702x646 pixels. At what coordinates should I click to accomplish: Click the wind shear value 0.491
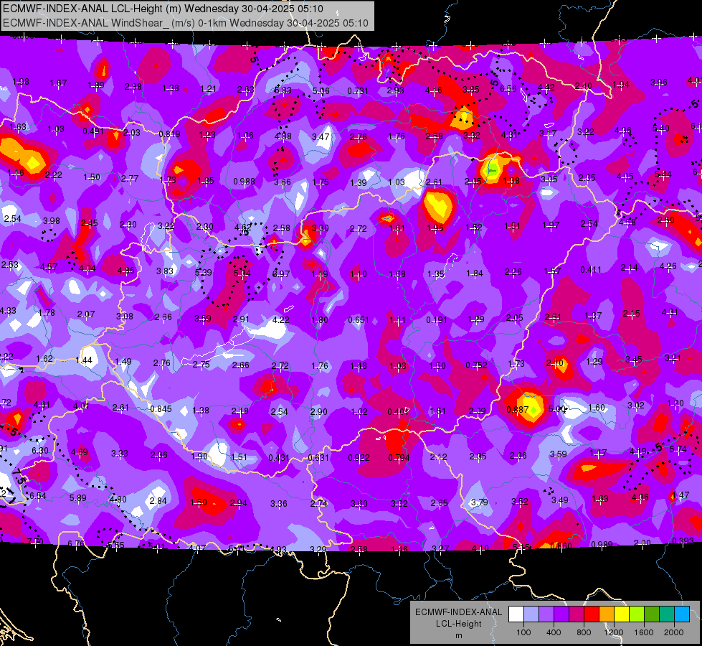[x=93, y=131]
